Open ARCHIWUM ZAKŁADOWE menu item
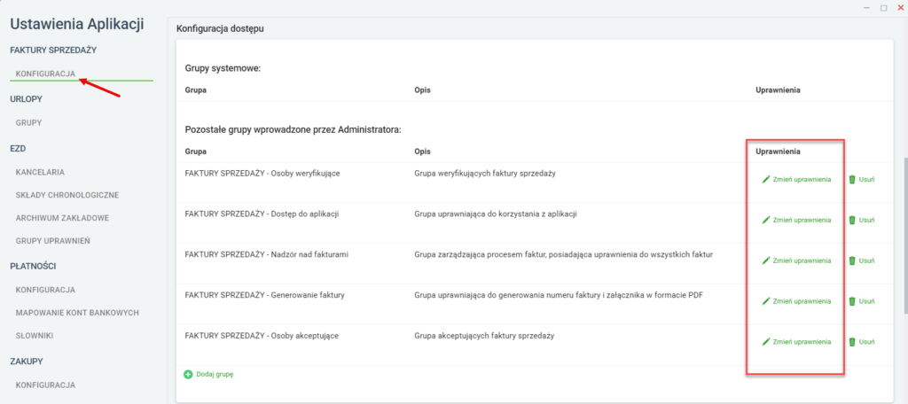 [63, 218]
